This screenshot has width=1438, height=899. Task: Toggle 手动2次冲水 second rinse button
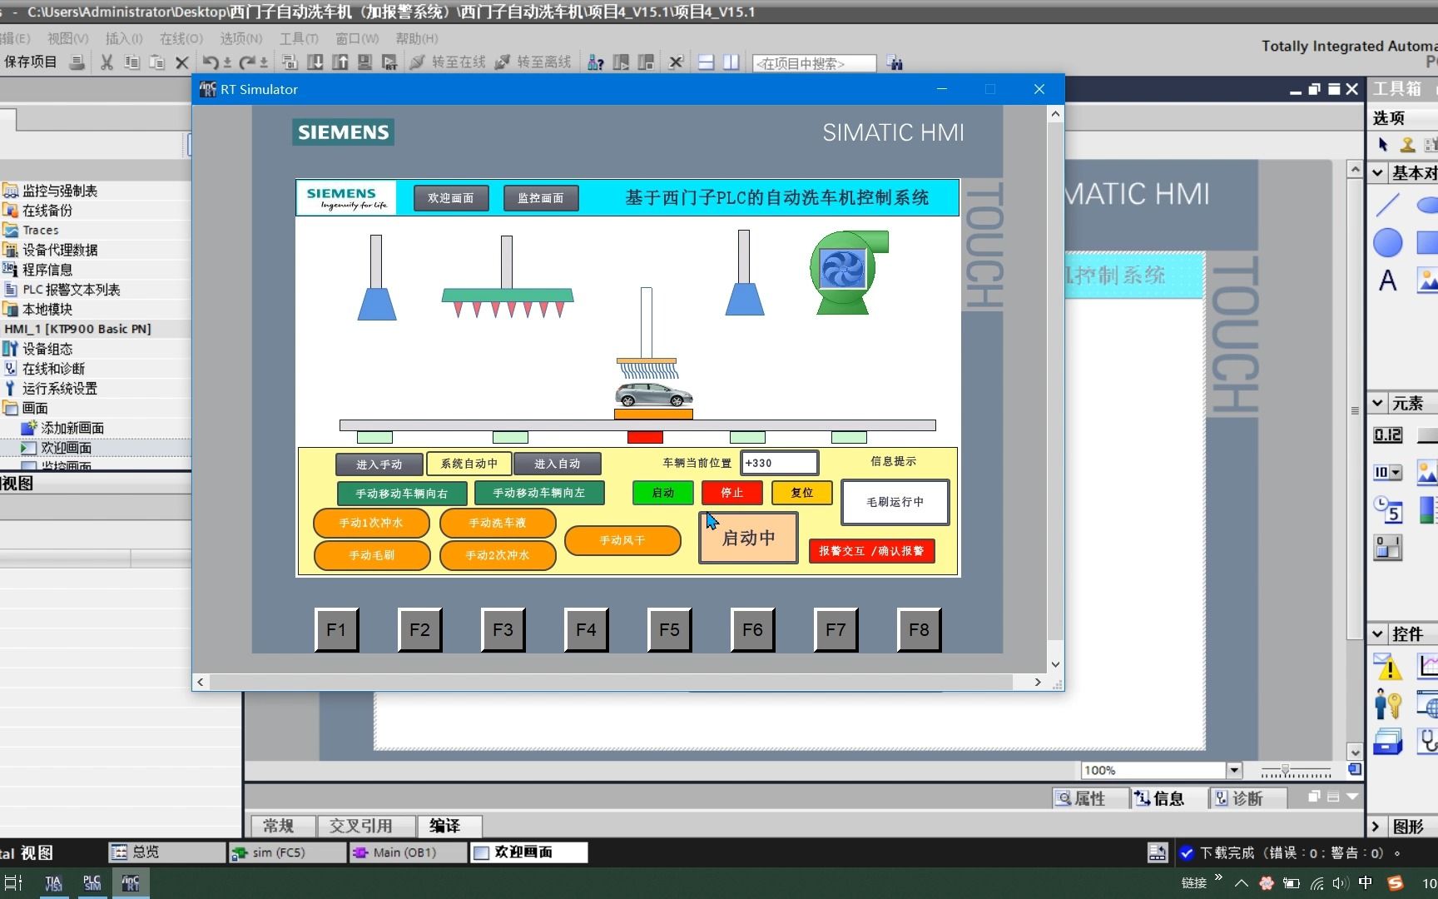pyautogui.click(x=498, y=555)
